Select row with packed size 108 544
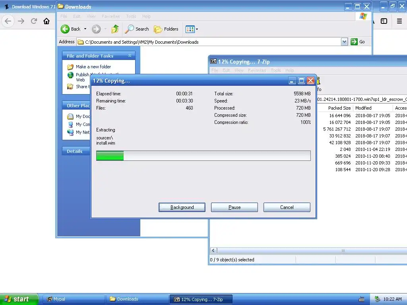 (362, 169)
